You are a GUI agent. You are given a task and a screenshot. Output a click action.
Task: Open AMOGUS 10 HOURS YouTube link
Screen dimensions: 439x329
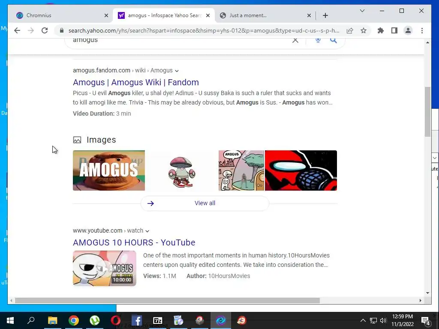pyautogui.click(x=134, y=242)
